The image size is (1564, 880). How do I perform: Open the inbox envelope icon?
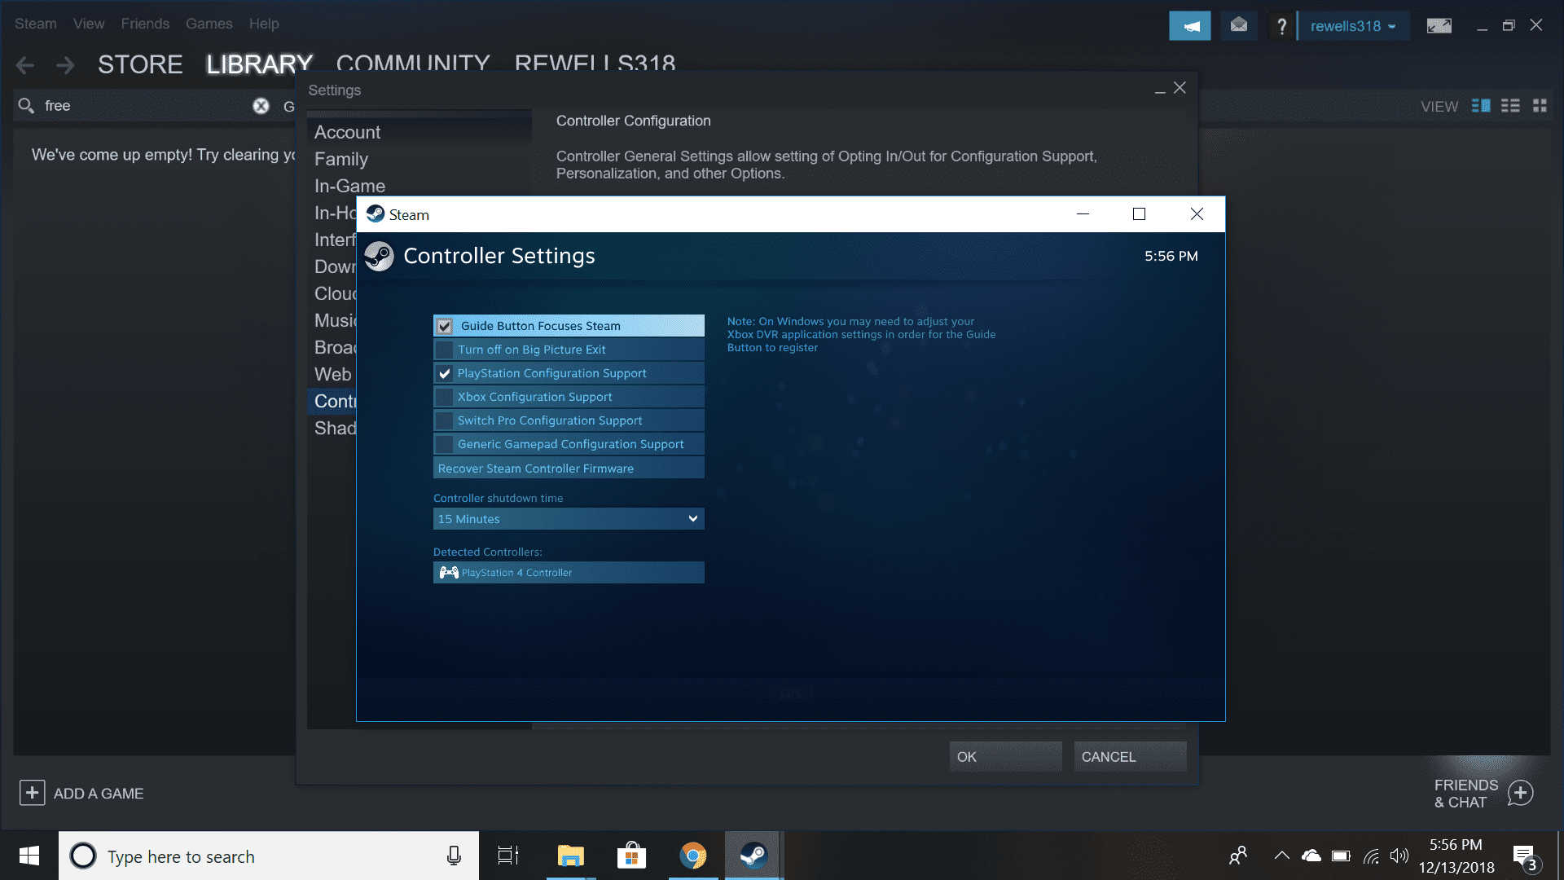tap(1238, 26)
